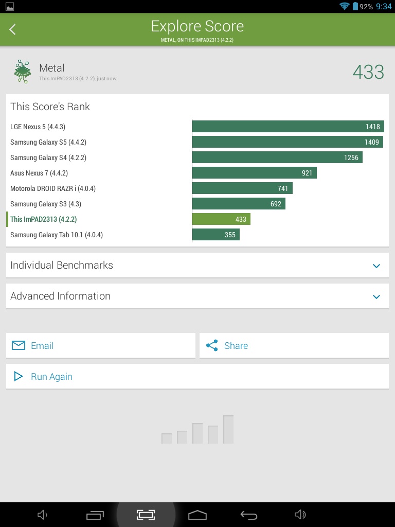Click the Metal benchmark chip icon
The height and width of the screenshot is (527, 395).
pos(22,72)
